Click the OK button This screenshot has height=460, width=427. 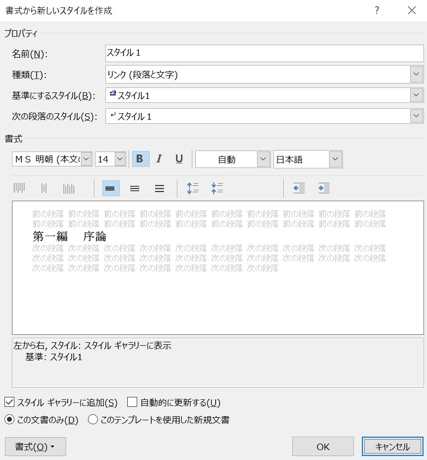point(323,447)
